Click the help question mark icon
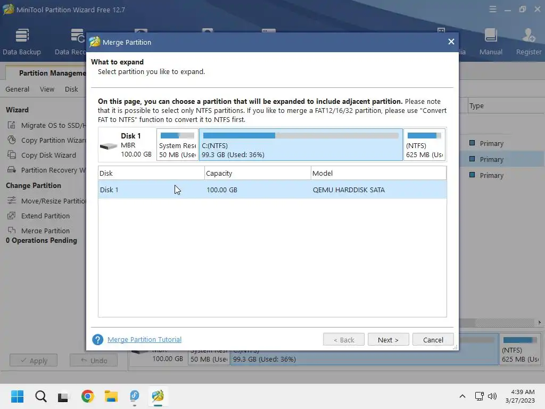545x409 pixels. tap(98, 339)
